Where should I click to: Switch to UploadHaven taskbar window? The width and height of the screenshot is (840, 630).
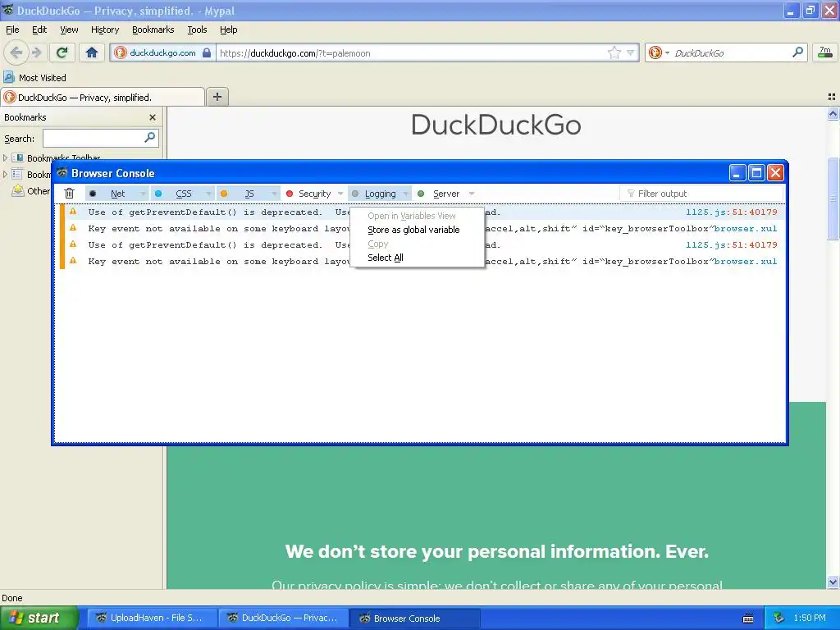click(152, 618)
